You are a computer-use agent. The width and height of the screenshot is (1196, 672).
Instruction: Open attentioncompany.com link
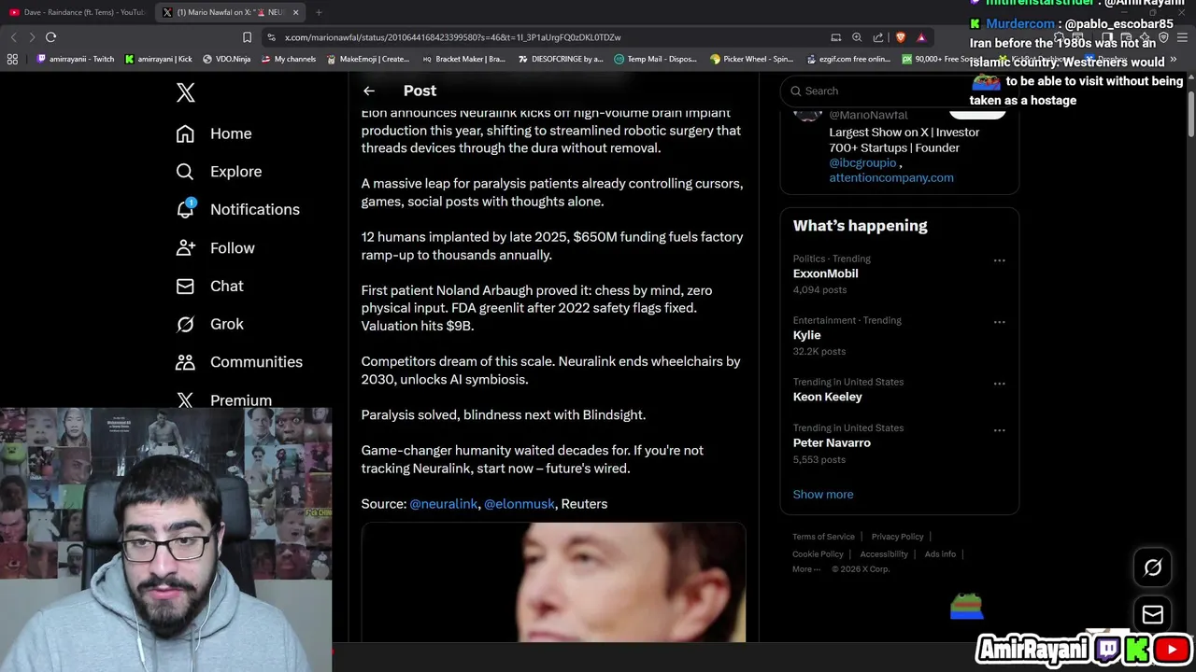pyautogui.click(x=891, y=177)
